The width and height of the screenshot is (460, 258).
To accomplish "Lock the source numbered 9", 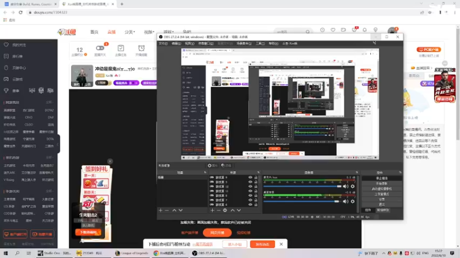I will [x=256, y=177].
